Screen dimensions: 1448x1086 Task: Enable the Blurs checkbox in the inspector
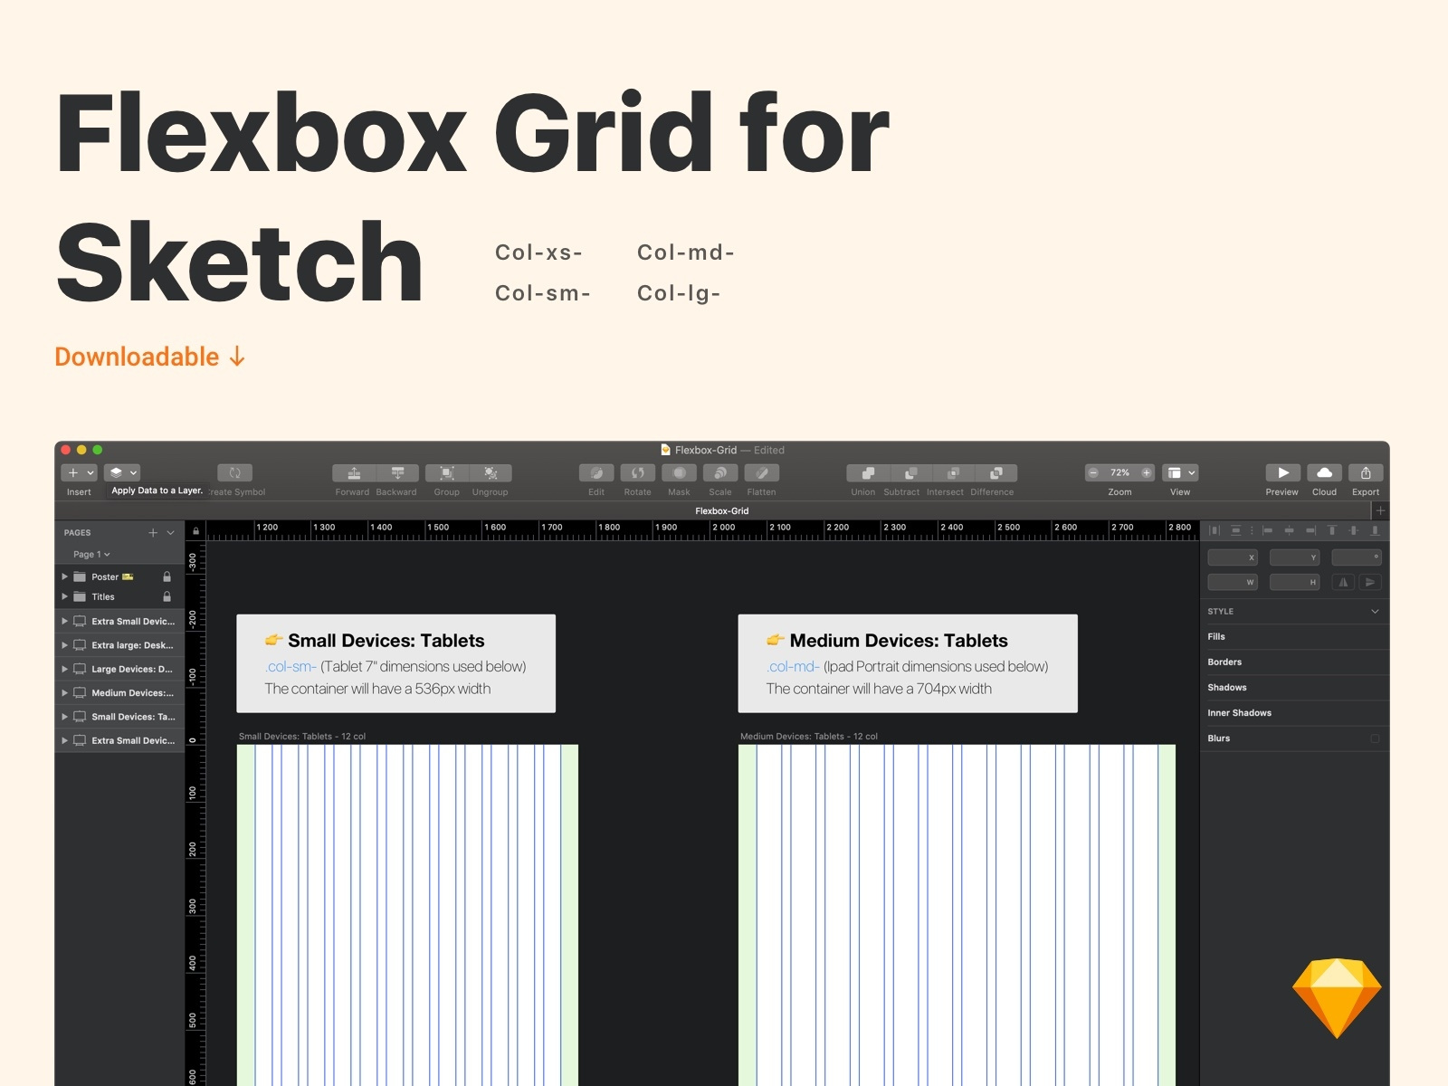tap(1375, 738)
